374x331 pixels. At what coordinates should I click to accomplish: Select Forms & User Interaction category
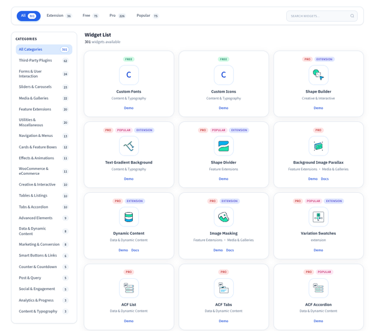point(44,74)
